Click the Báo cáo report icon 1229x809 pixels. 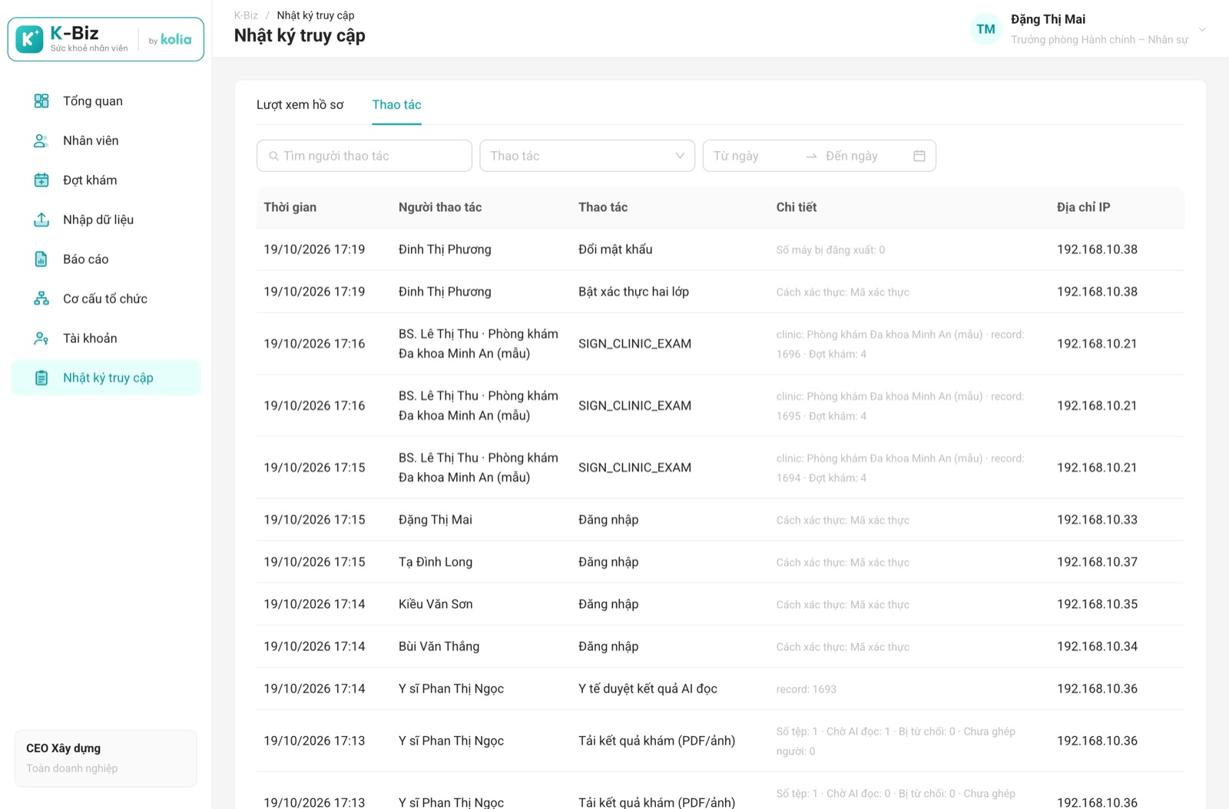pyautogui.click(x=41, y=259)
